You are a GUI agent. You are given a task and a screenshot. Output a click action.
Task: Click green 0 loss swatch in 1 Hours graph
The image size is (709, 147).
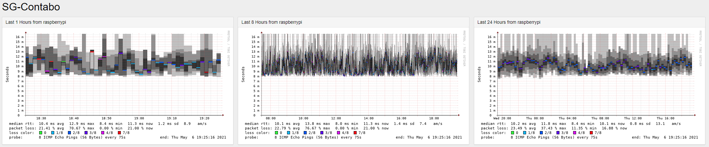point(40,133)
